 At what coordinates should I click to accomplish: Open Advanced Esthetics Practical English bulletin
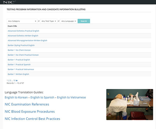[x=23, y=31]
